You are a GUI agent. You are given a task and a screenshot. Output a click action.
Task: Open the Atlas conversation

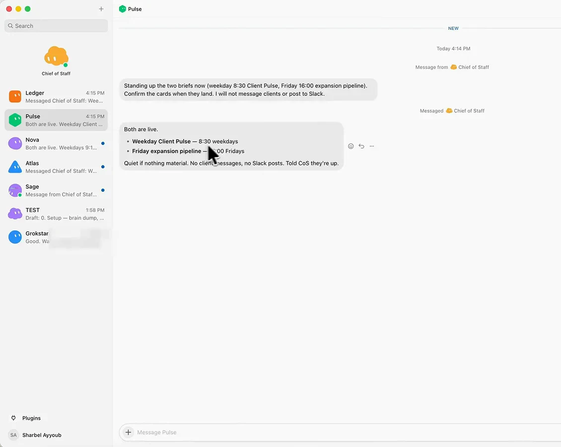[x=56, y=167]
